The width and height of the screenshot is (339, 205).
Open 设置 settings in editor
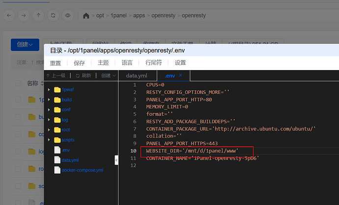pos(180,63)
